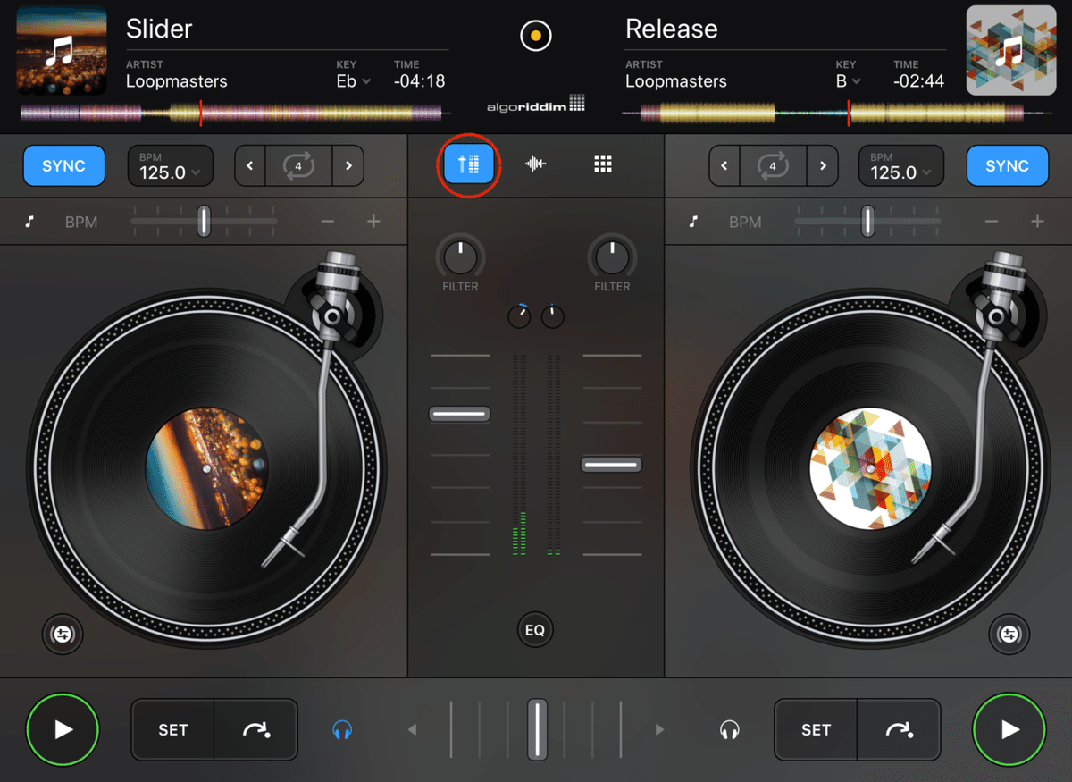
Task: Snap crossfader to the left deck
Action: pos(413,730)
